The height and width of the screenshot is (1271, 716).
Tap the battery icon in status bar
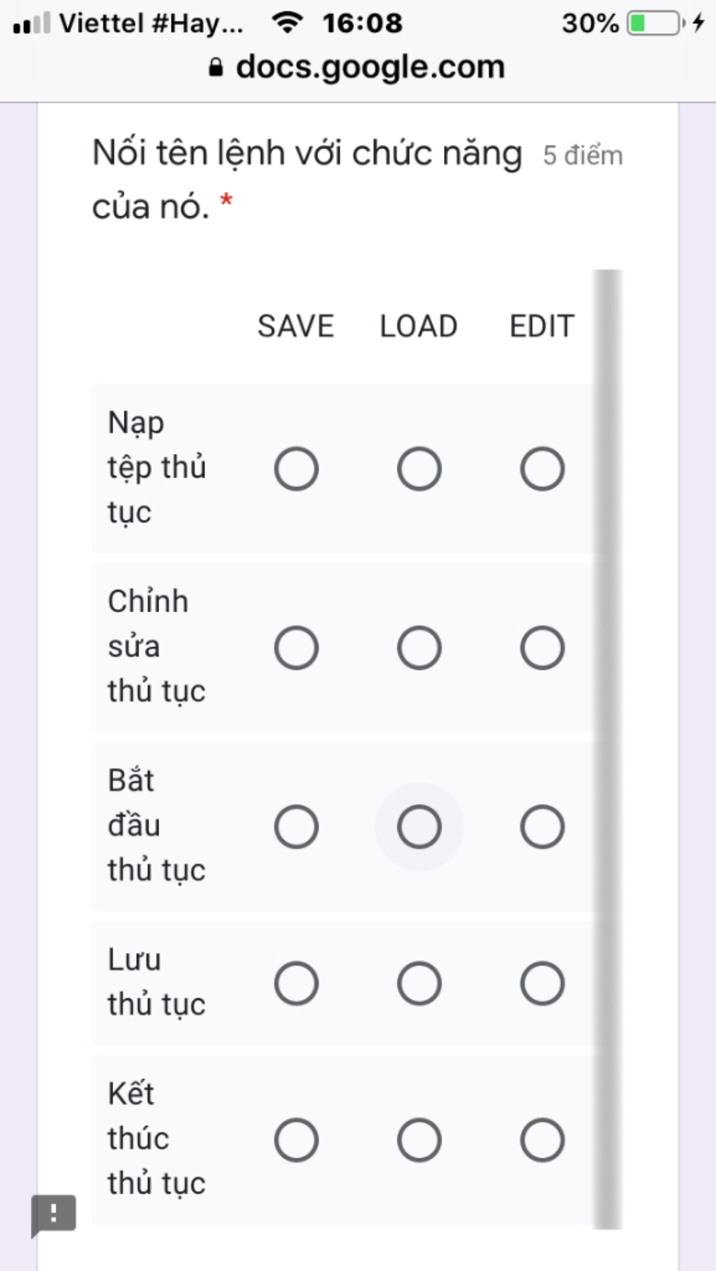click(655, 23)
